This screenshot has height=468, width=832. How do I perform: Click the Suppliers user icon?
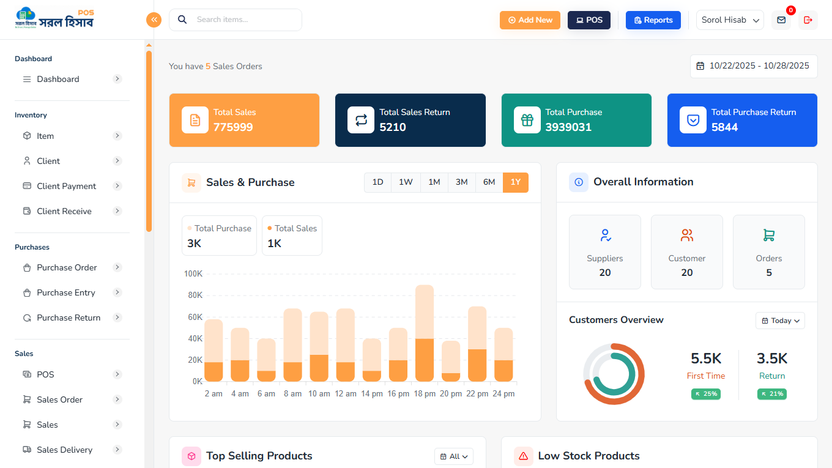point(605,236)
